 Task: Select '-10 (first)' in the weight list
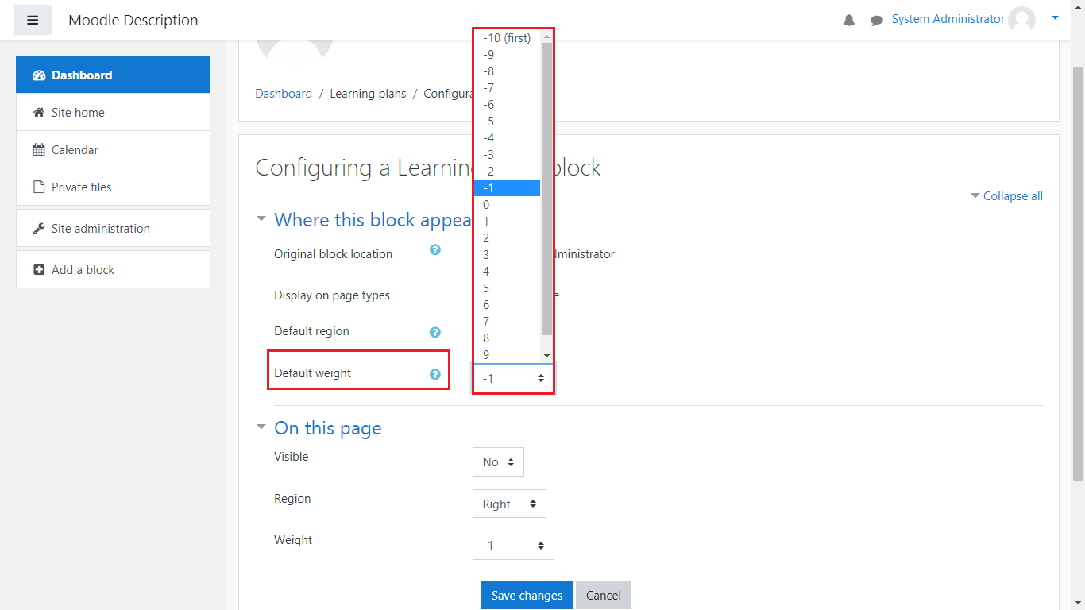[507, 38]
